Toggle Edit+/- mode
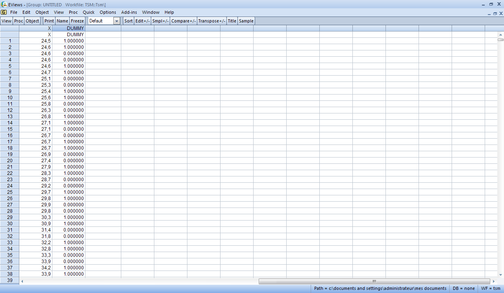Image resolution: width=504 pixels, height=293 pixels. pos(143,21)
